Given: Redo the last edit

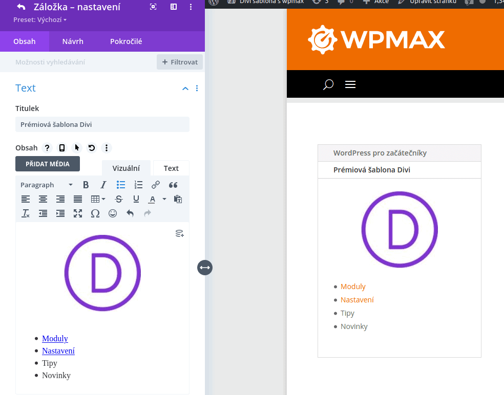Looking at the screenshot, I should pos(147,213).
